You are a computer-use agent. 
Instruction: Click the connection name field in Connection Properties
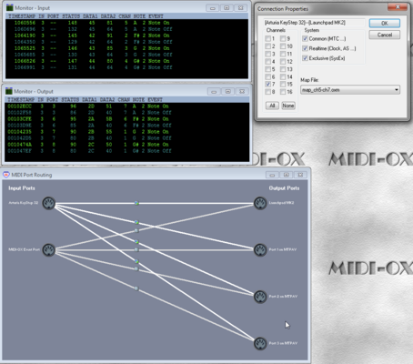click(314, 23)
